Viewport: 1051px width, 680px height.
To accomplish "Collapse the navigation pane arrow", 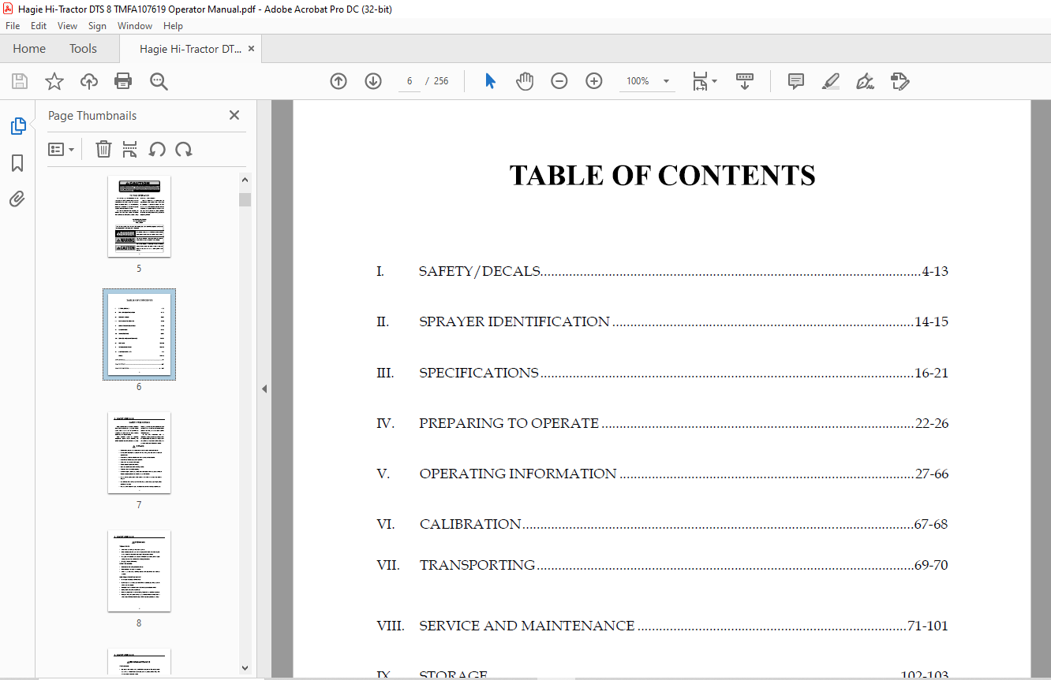I will 264,388.
